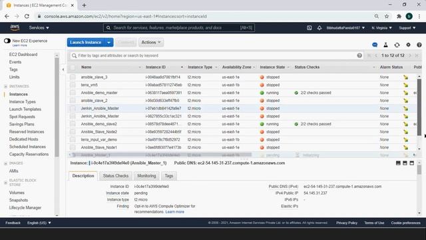
Task: Click alarm icon for Ansible_Slave_Node1 row
Action: point(405,147)
